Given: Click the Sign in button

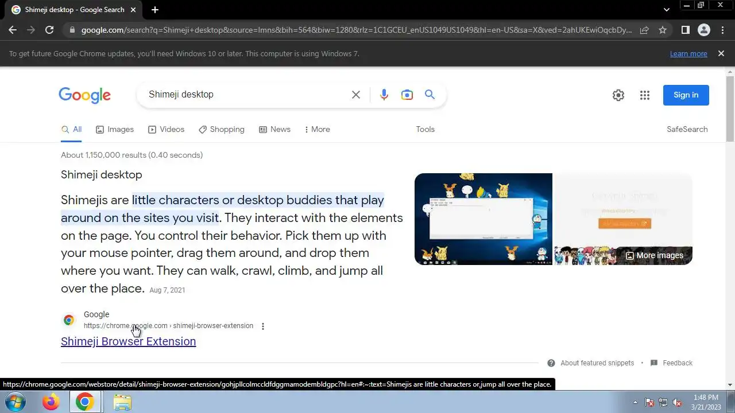Looking at the screenshot, I should coord(686,95).
